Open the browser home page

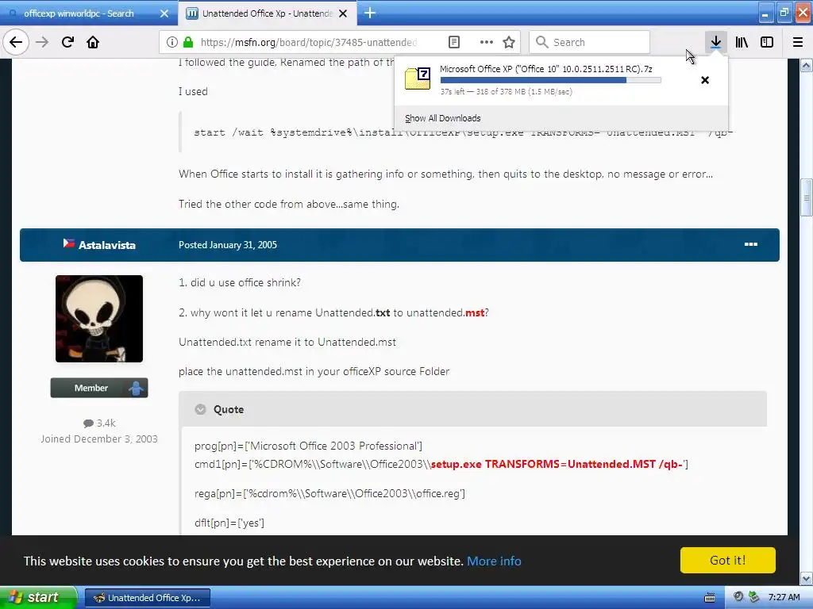(x=93, y=42)
